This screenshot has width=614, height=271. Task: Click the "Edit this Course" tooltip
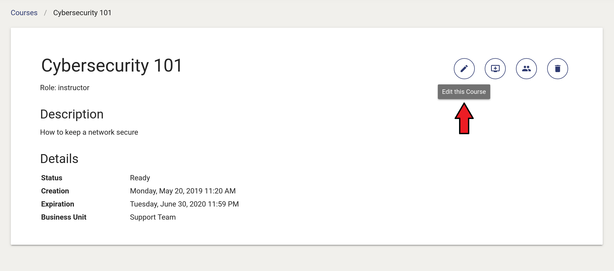pyautogui.click(x=464, y=92)
